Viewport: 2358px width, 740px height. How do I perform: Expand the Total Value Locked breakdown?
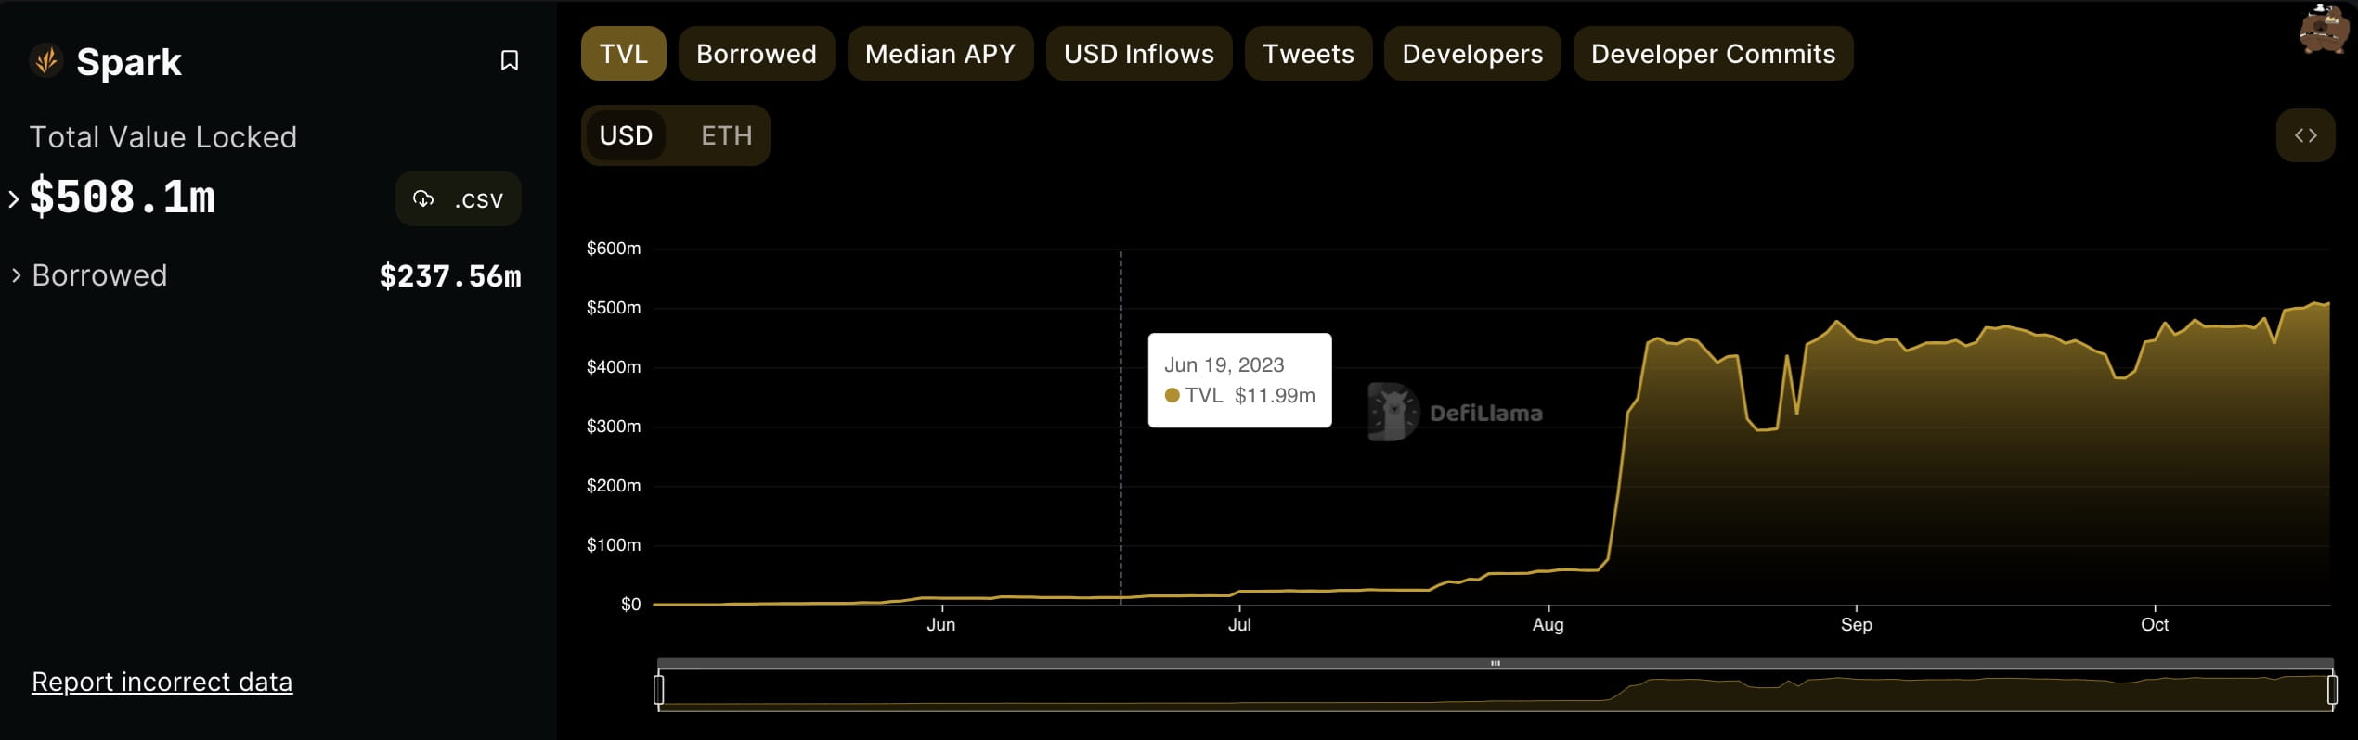point(12,198)
